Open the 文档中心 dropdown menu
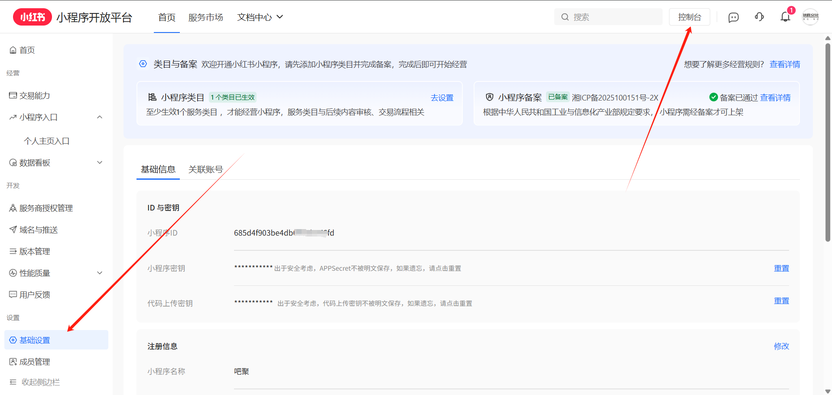 (x=260, y=17)
